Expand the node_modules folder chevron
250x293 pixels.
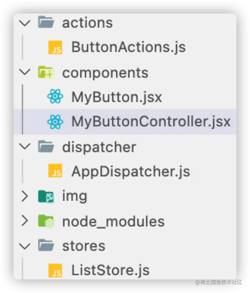(25, 221)
